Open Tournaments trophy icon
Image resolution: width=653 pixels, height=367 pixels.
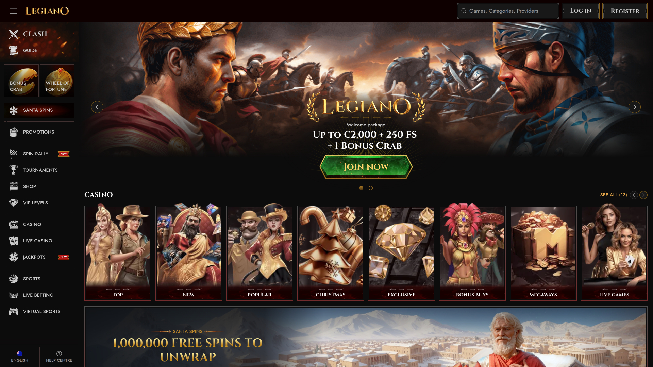coord(14,170)
